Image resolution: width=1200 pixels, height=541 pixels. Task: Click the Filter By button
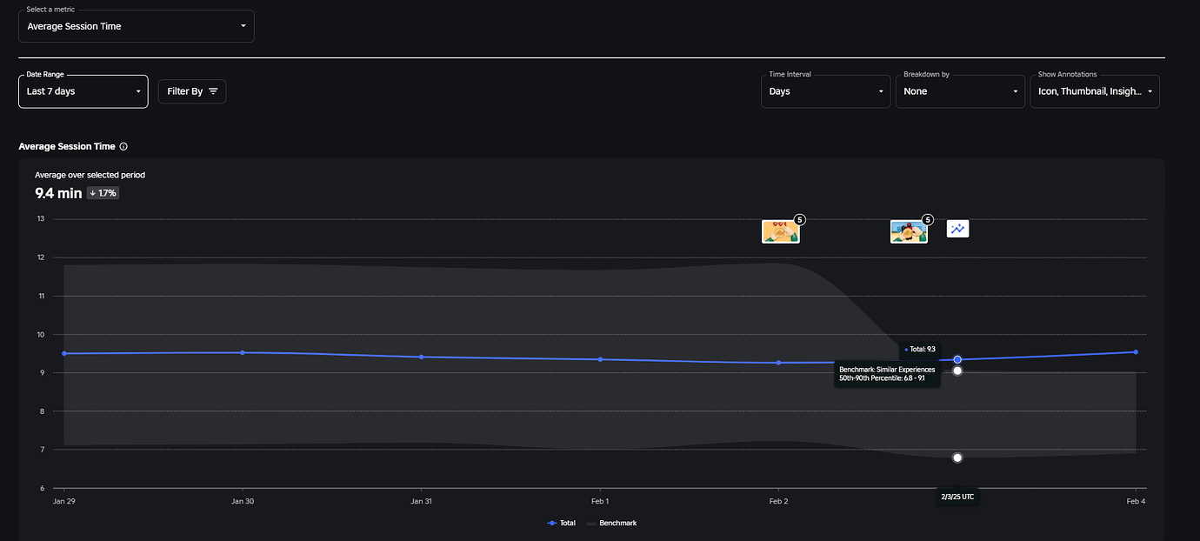[192, 91]
